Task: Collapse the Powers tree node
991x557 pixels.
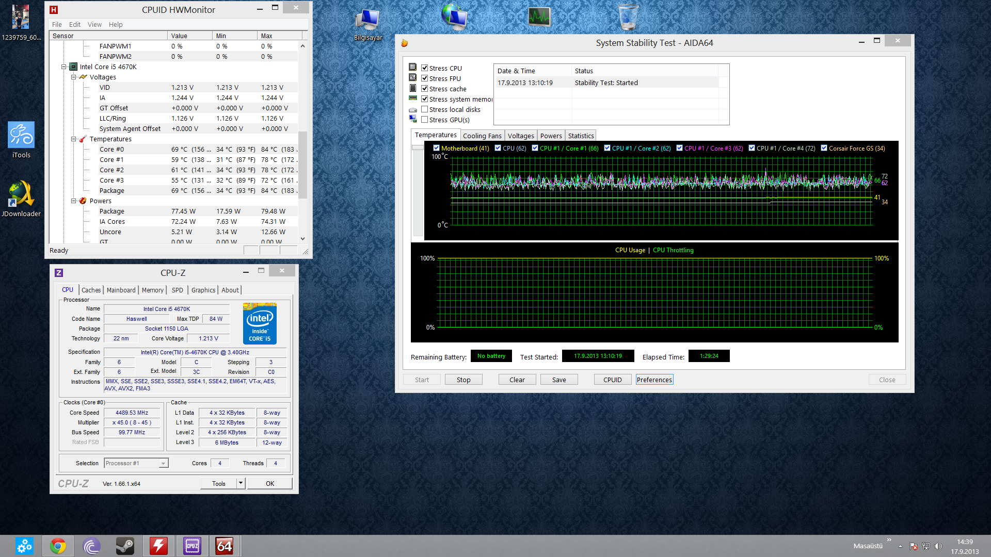Action: point(73,201)
